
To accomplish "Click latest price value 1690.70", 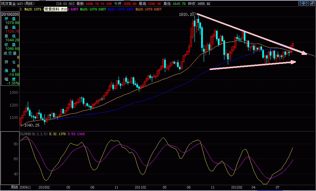I will point(92,4).
